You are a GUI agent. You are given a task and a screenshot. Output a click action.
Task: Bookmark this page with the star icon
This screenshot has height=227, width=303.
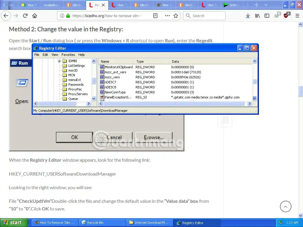tap(176, 16)
